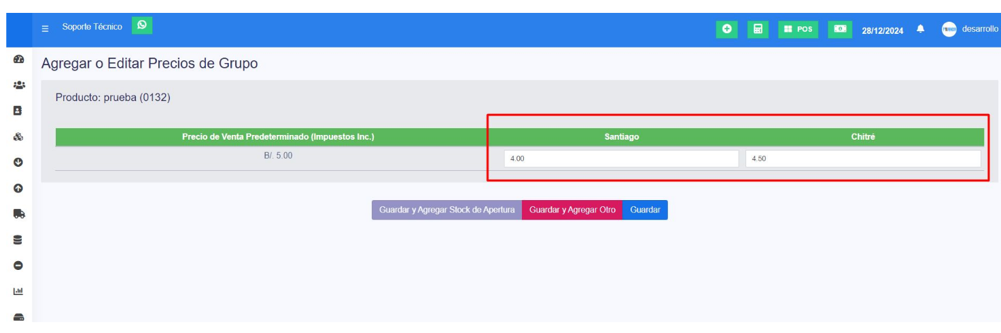Open the contacts book sidebar icon

point(18,111)
